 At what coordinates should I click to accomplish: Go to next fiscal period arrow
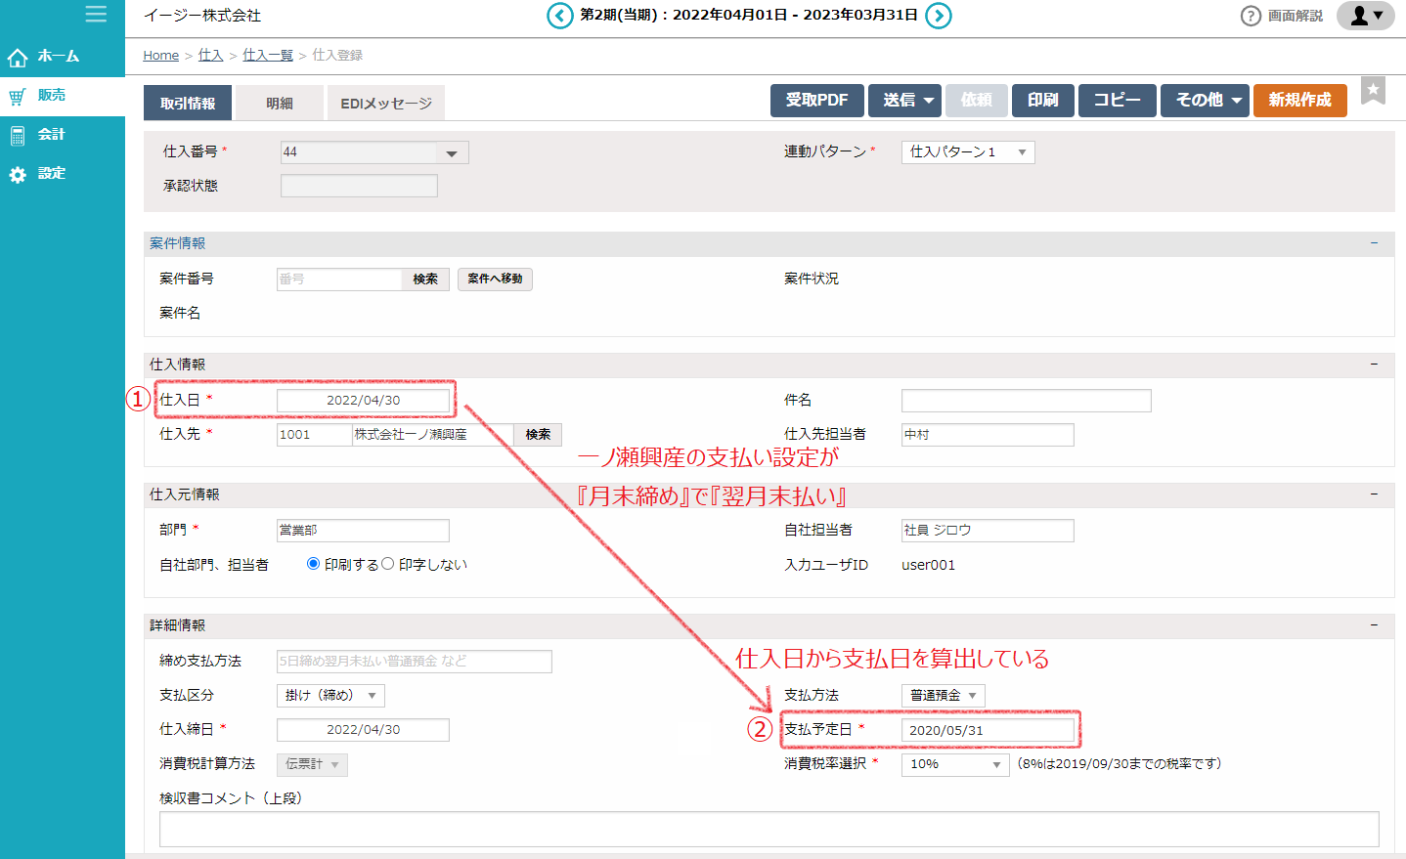coord(938,16)
